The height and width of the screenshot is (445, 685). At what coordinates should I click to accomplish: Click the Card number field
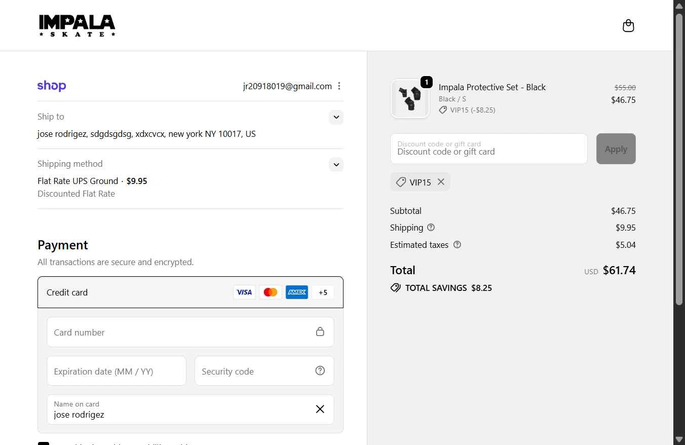tap(191, 332)
